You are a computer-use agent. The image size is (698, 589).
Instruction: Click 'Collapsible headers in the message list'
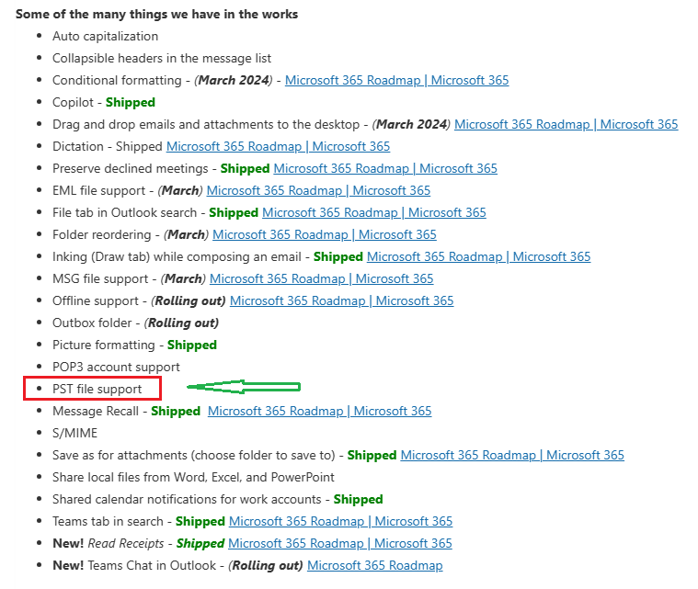pyautogui.click(x=162, y=58)
